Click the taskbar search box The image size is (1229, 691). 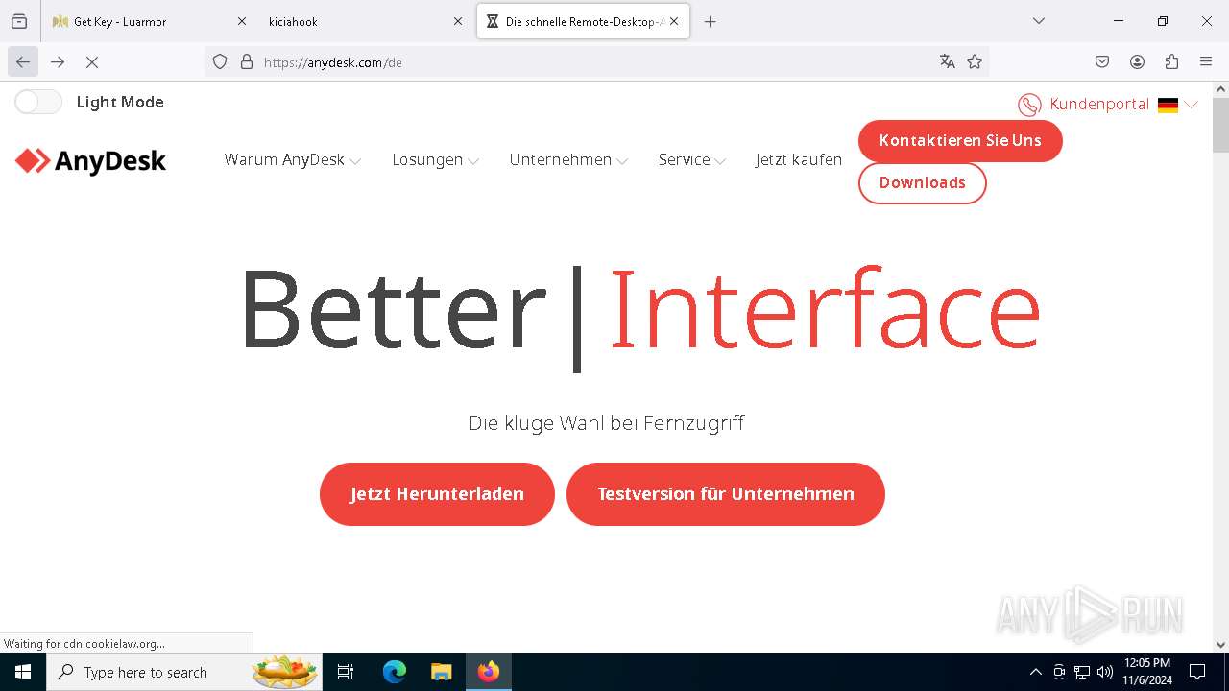click(186, 672)
